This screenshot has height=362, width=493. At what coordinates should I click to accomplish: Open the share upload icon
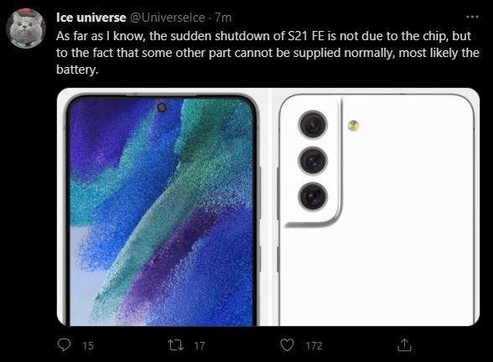coord(404,344)
